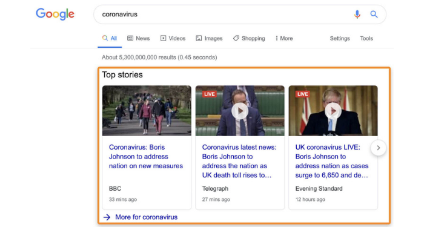Click LIVE badge on Telegraph story
Screen dimensions: 424x227
coord(210,94)
